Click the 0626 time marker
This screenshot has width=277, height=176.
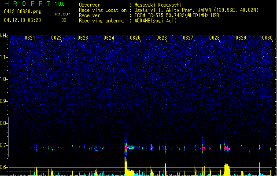(162, 38)
